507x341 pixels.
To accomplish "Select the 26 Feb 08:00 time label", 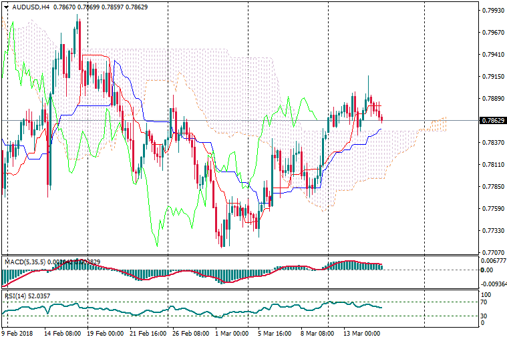I will (190, 333).
